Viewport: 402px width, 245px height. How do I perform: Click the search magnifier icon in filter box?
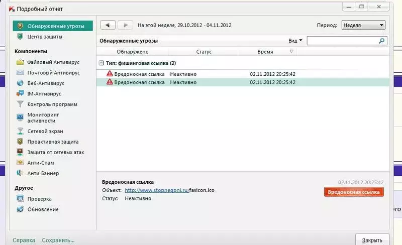(381, 41)
